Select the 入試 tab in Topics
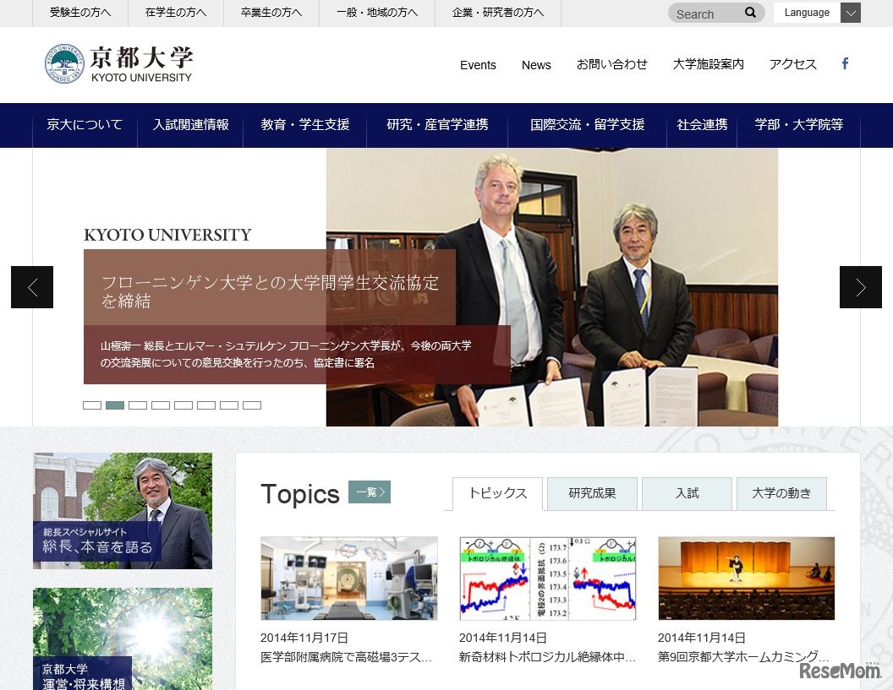The height and width of the screenshot is (690, 893). pyautogui.click(x=688, y=494)
